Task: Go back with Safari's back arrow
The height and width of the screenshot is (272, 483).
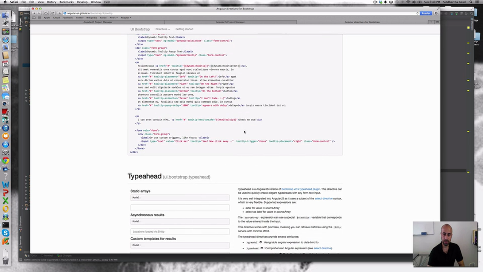Action: coord(34,13)
